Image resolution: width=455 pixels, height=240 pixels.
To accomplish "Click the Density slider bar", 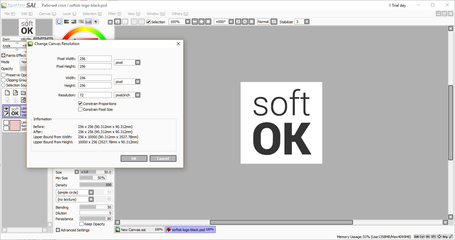I will click(x=96, y=185).
